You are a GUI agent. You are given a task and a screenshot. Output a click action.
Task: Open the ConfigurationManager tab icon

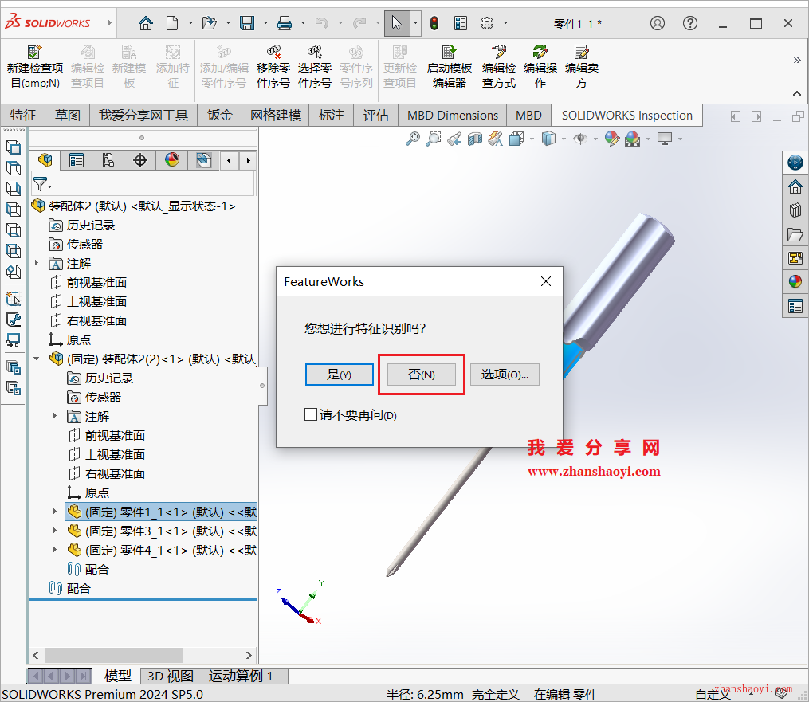[x=108, y=160]
